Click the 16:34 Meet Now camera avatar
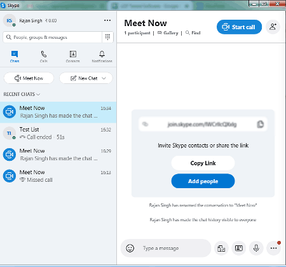Image resolution: width=286 pixels, height=267 pixels. [x=10, y=112]
